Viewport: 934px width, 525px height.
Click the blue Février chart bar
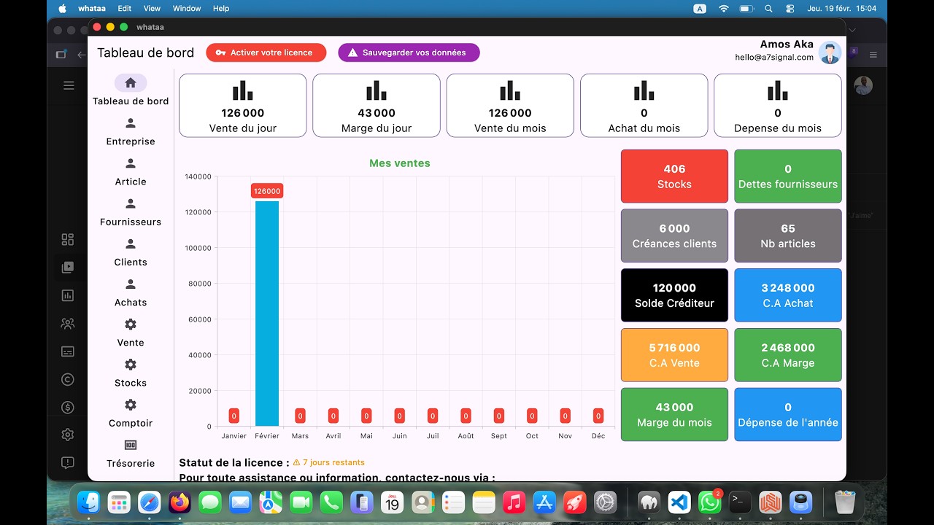[267, 314]
